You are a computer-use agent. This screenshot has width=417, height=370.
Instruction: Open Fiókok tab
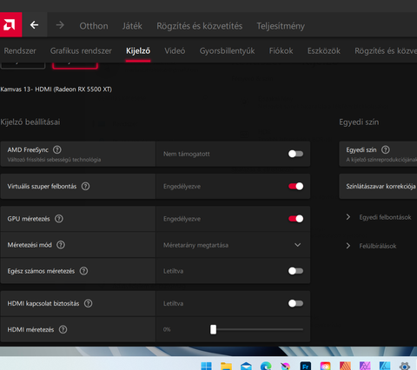pos(281,51)
